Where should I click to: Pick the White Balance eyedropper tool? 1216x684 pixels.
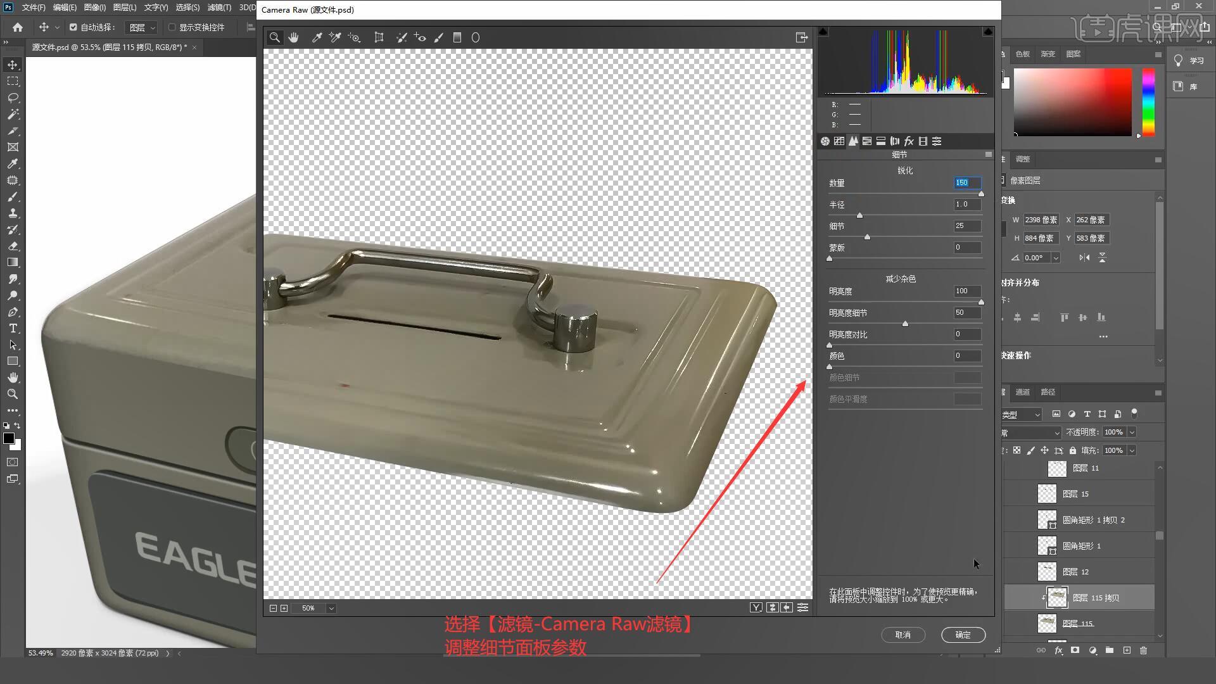click(317, 37)
